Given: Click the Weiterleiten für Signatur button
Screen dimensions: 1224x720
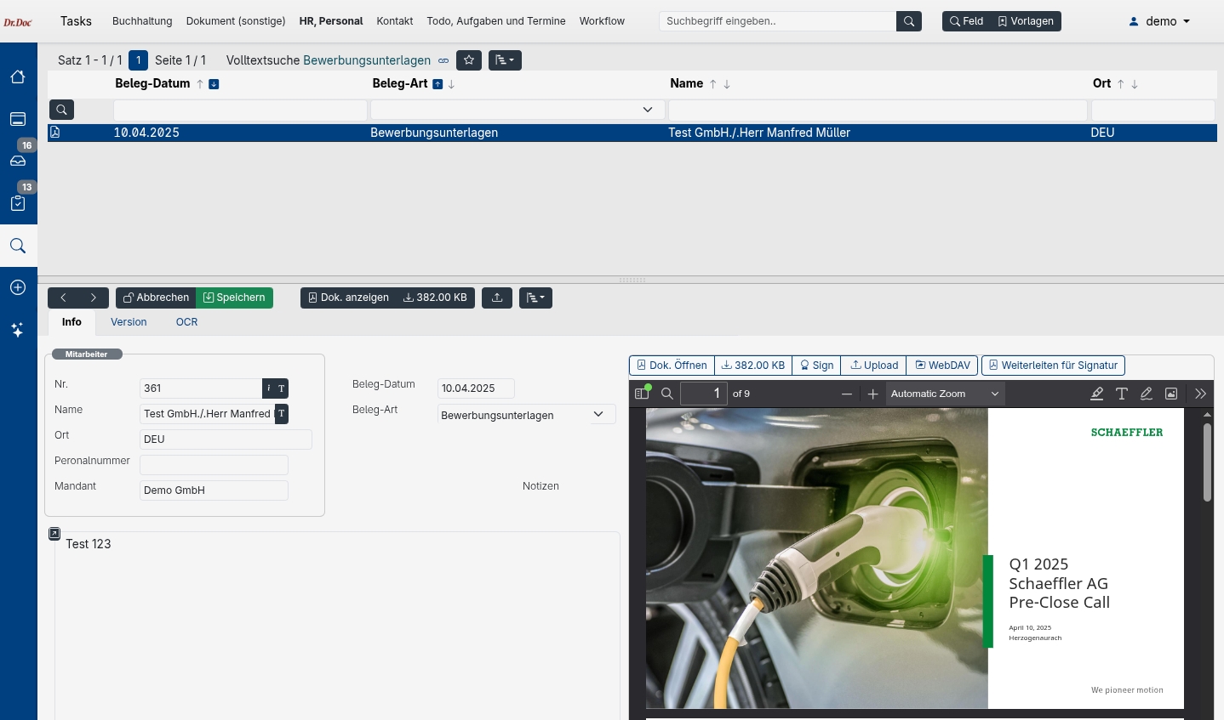Looking at the screenshot, I should coord(1054,366).
